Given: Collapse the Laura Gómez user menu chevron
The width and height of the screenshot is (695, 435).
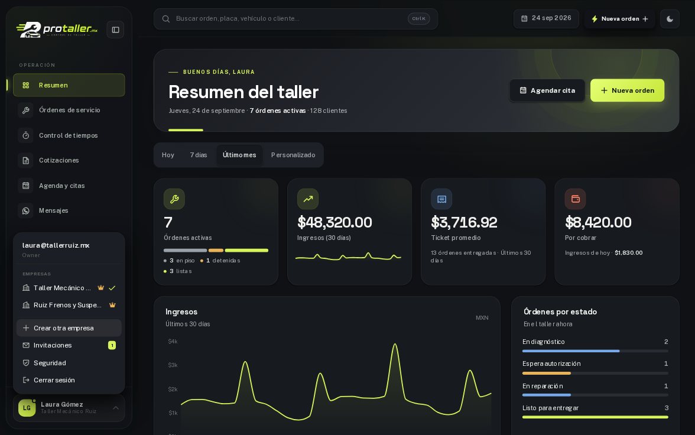Looking at the screenshot, I should point(116,408).
